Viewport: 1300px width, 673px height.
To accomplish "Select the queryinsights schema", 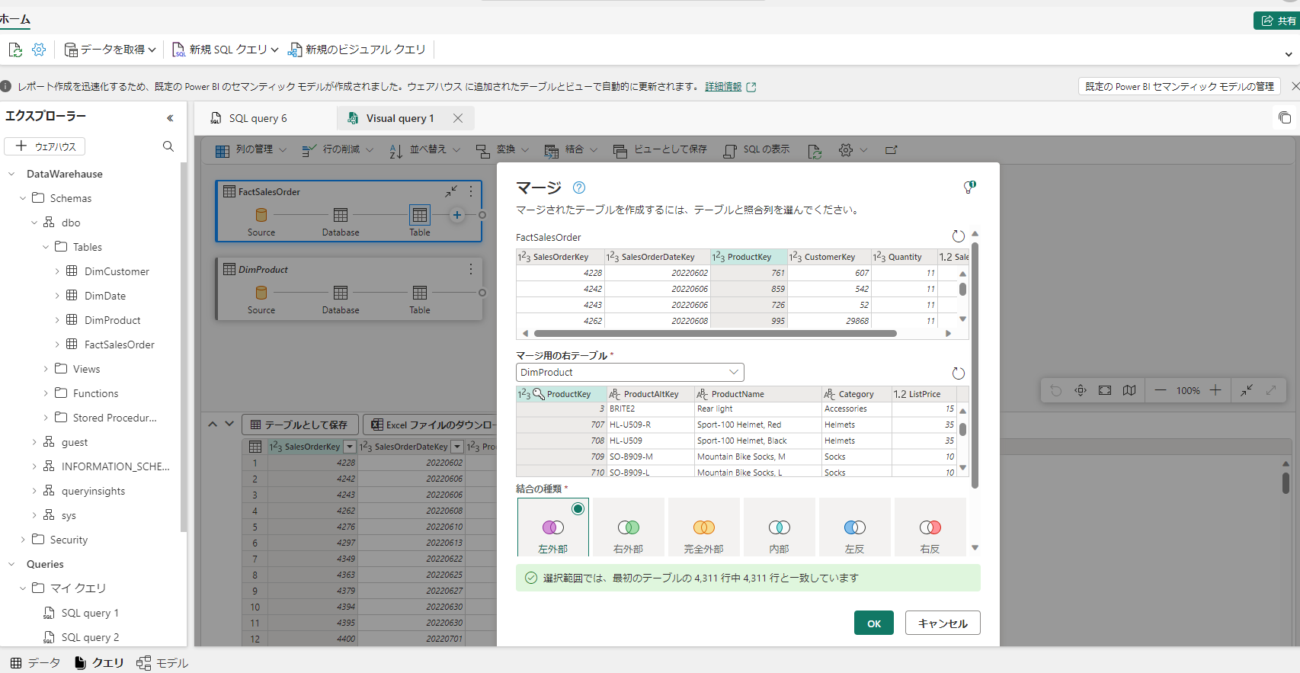I will click(x=93, y=491).
